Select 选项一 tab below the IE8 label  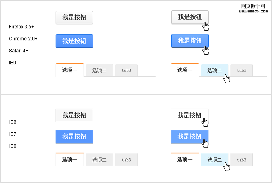pos(70,159)
